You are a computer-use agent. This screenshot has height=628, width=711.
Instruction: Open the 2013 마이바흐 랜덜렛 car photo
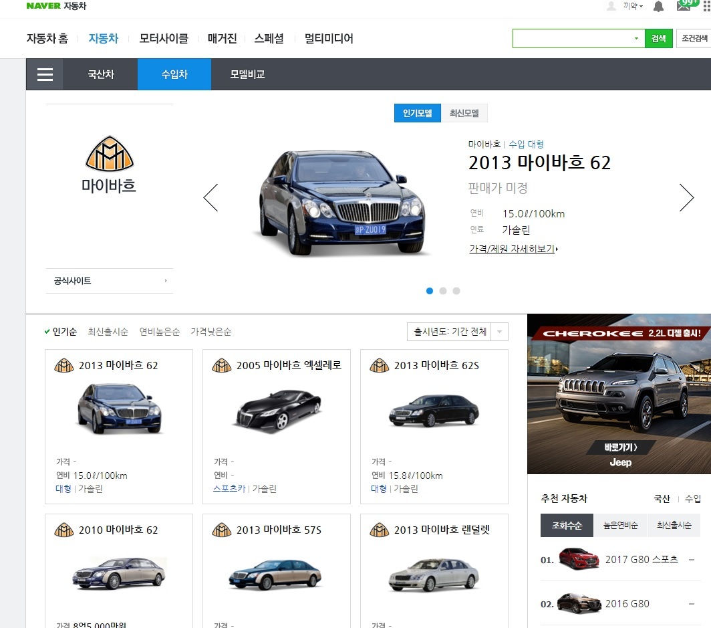pos(434,574)
